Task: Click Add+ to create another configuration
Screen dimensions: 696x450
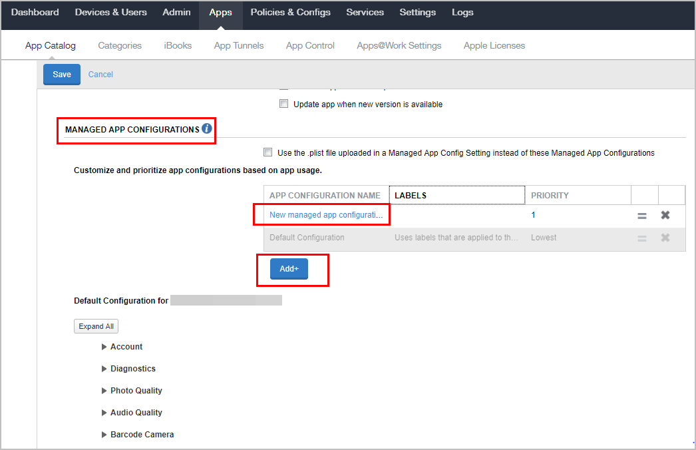Action: coord(289,268)
